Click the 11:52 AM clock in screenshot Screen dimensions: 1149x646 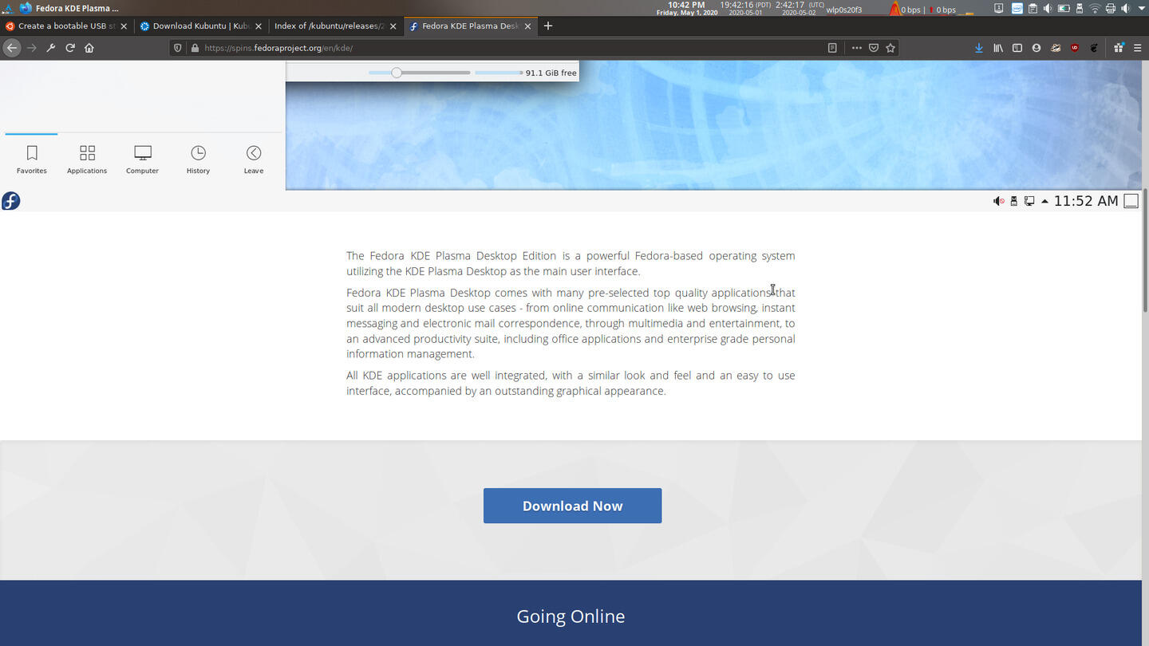coord(1086,201)
